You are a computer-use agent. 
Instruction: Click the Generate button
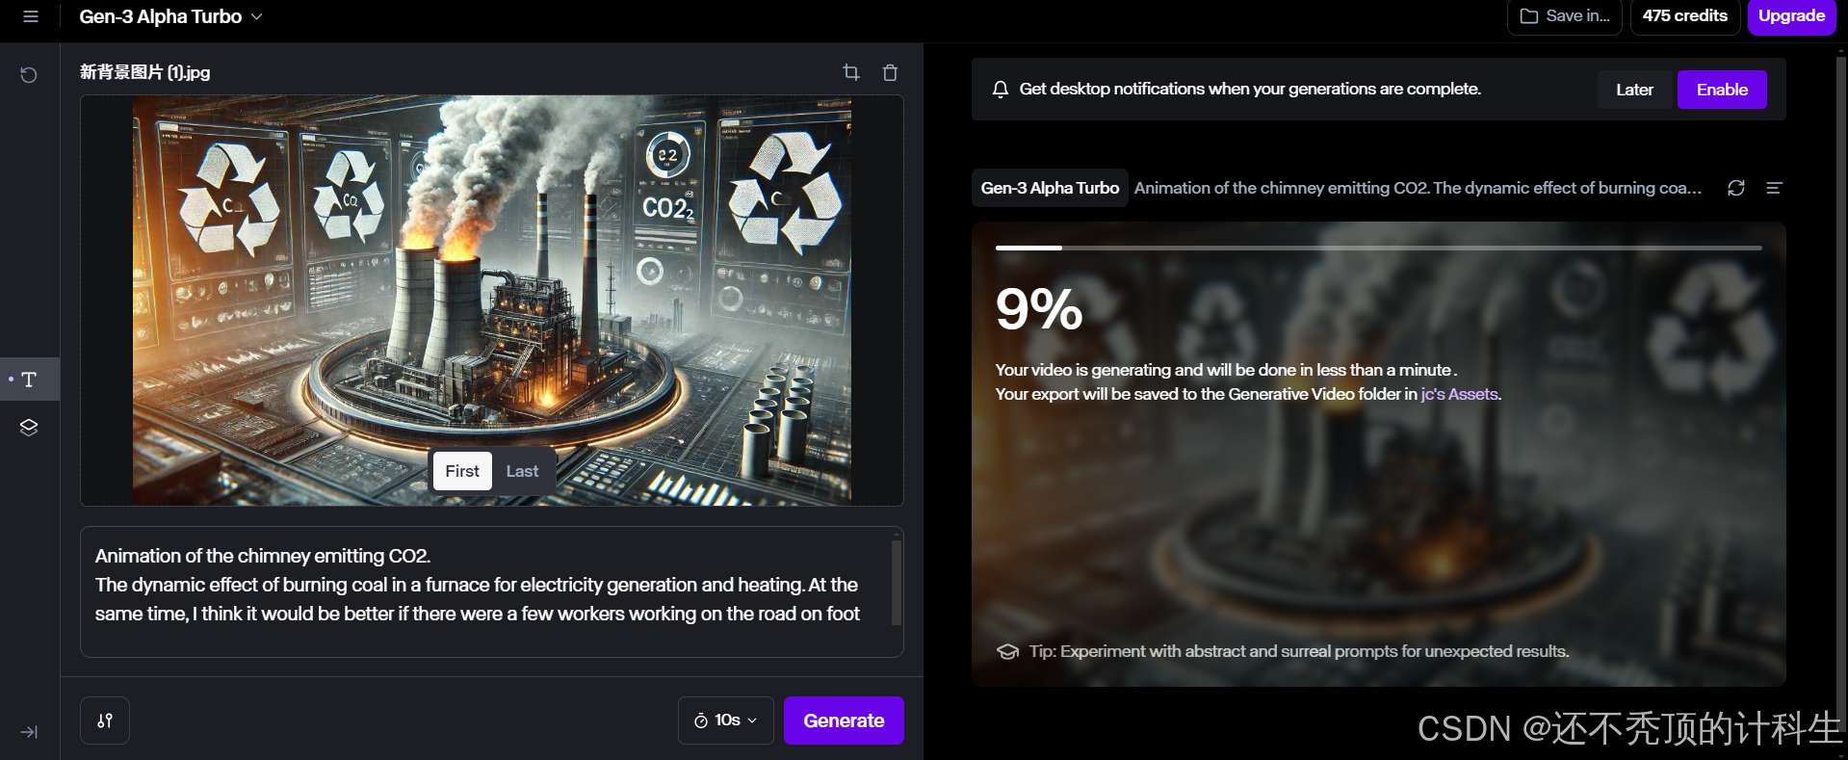tap(844, 721)
